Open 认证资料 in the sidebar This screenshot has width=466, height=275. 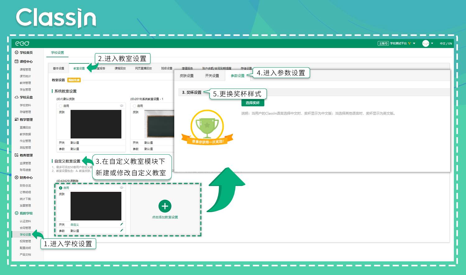(x=25, y=221)
